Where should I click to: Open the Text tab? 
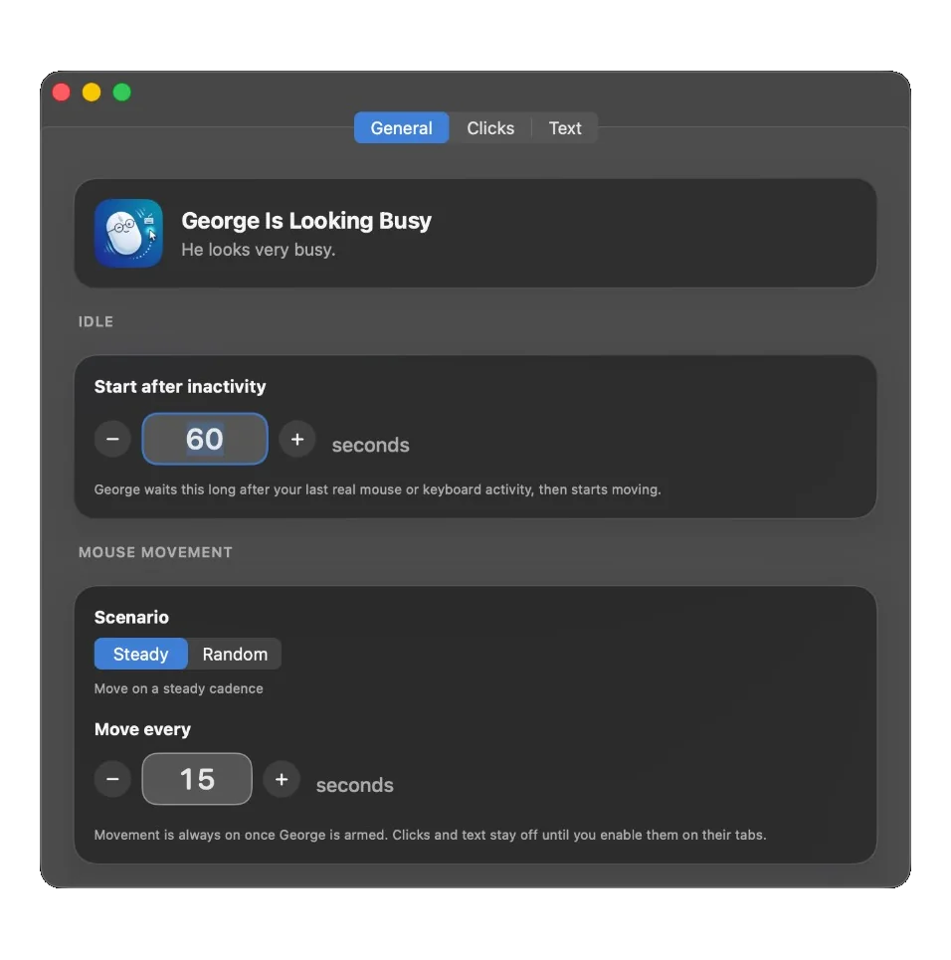point(565,128)
